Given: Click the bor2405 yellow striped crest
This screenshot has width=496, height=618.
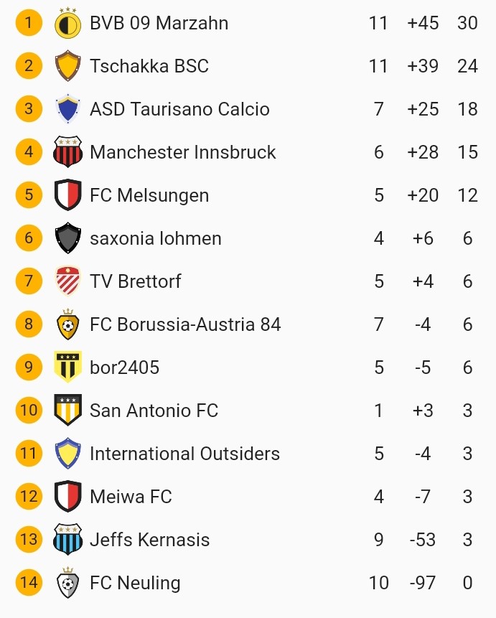Looking at the screenshot, I should (68, 367).
